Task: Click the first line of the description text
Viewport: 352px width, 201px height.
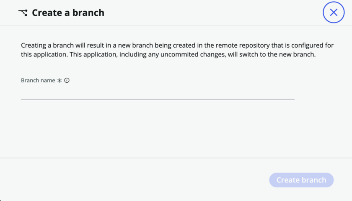Action: click(x=177, y=45)
